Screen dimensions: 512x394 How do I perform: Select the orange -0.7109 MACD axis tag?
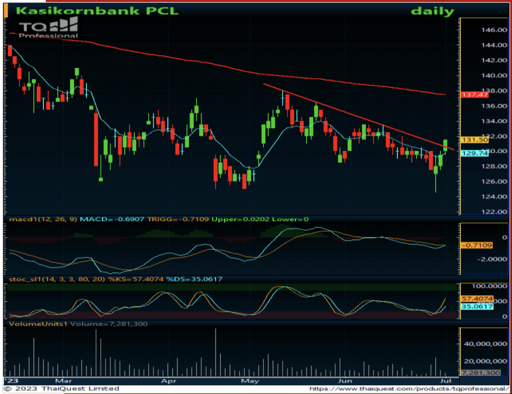pos(476,245)
